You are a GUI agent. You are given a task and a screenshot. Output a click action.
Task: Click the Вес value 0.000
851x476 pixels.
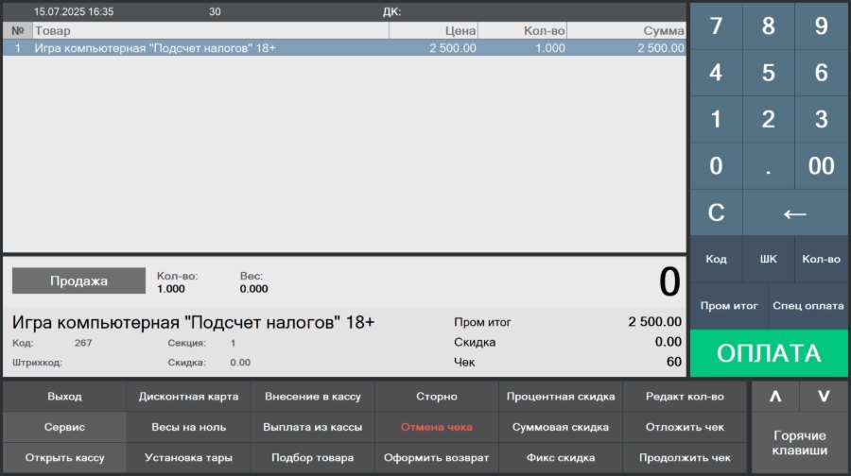[x=253, y=289]
